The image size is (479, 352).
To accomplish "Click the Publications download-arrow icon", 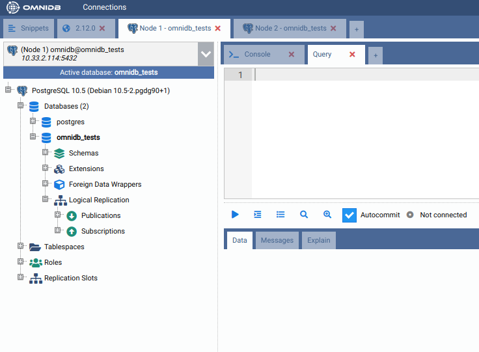I will (x=72, y=216).
